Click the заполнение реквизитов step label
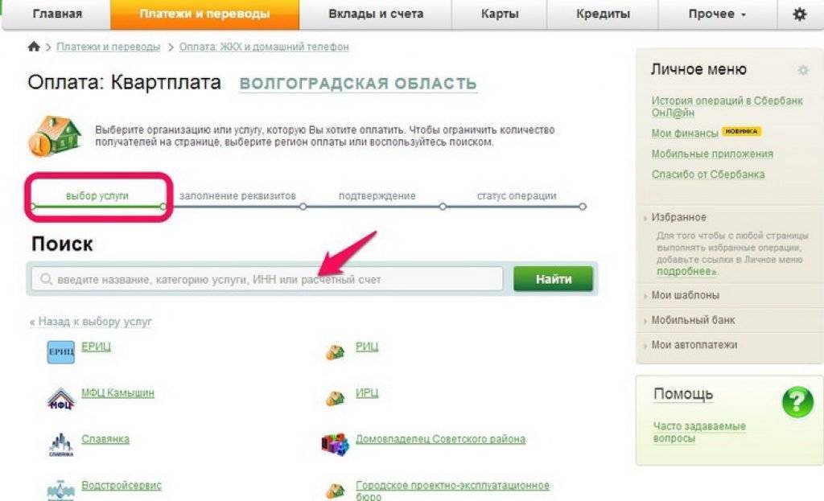 coord(237,196)
